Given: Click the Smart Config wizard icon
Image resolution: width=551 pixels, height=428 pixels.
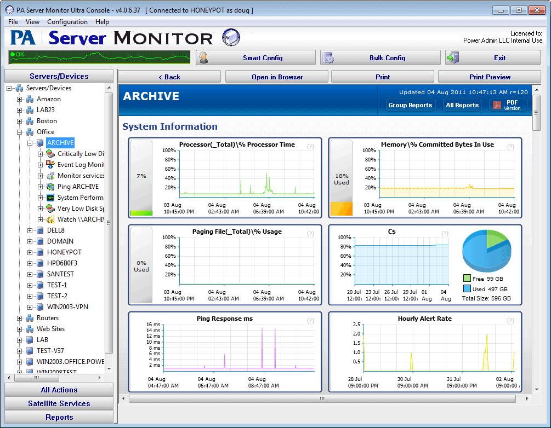Looking at the screenshot, I should pyautogui.click(x=203, y=57).
